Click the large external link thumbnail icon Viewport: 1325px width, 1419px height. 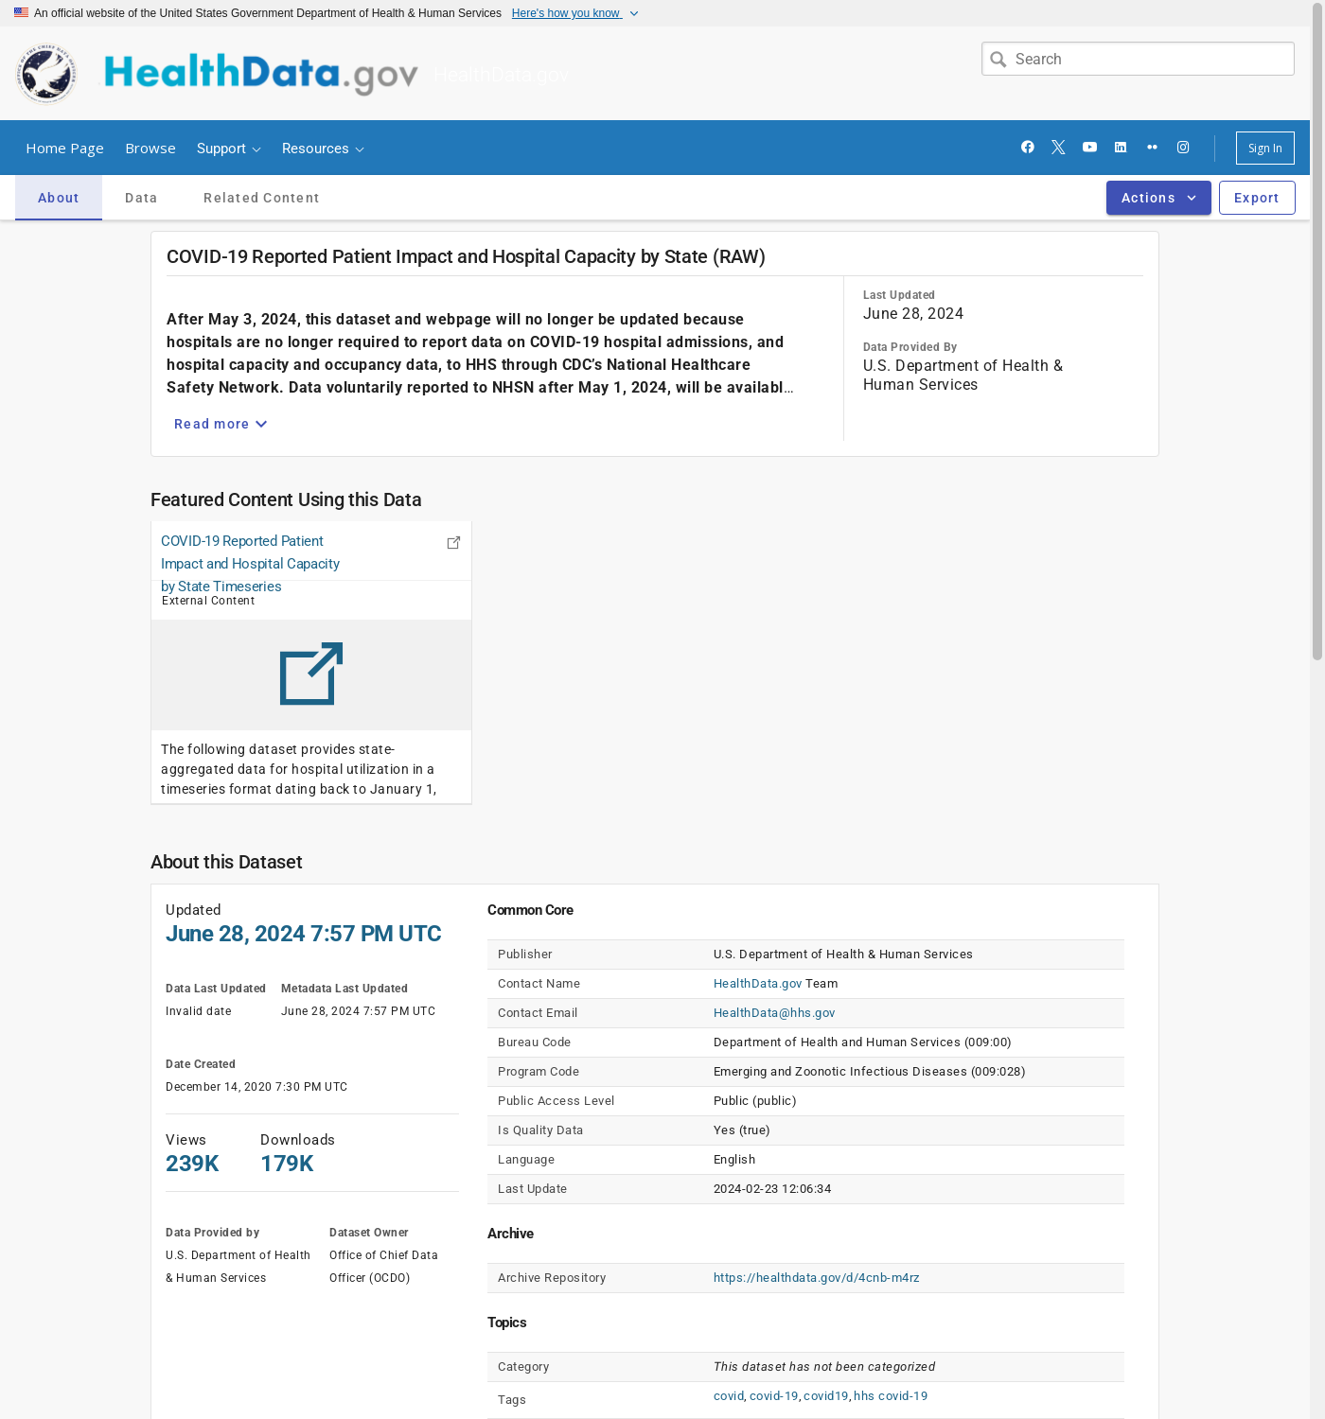pos(310,674)
